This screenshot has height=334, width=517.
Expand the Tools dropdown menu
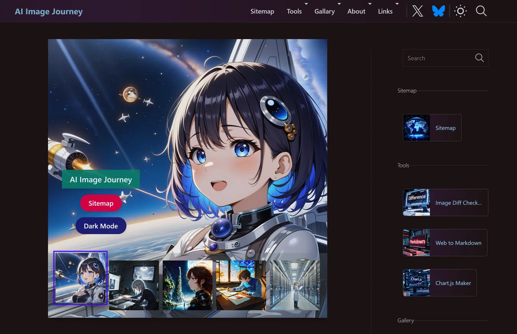pos(294,11)
